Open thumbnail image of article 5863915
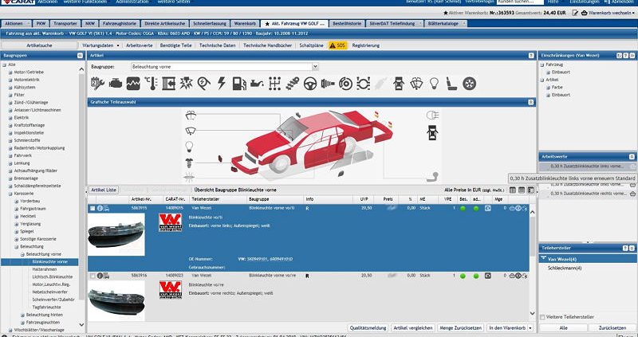638x337 pixels. 116,234
